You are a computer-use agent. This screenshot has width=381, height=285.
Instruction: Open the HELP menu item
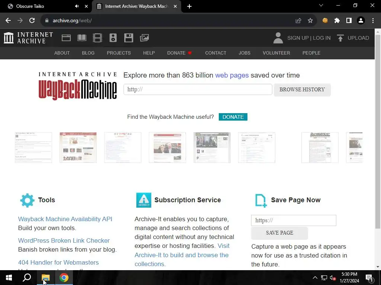[x=149, y=53]
